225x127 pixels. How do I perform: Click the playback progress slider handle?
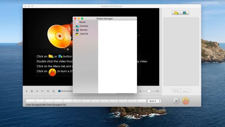click(59, 91)
